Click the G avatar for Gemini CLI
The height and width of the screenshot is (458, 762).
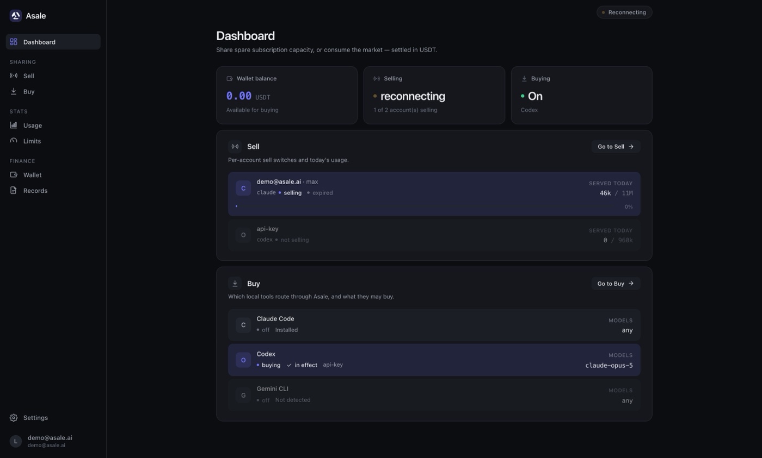click(243, 396)
